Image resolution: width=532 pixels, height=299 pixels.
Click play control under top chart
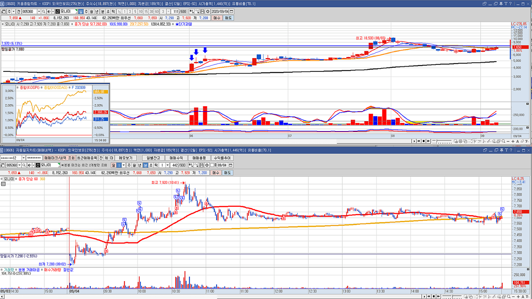click(414, 141)
